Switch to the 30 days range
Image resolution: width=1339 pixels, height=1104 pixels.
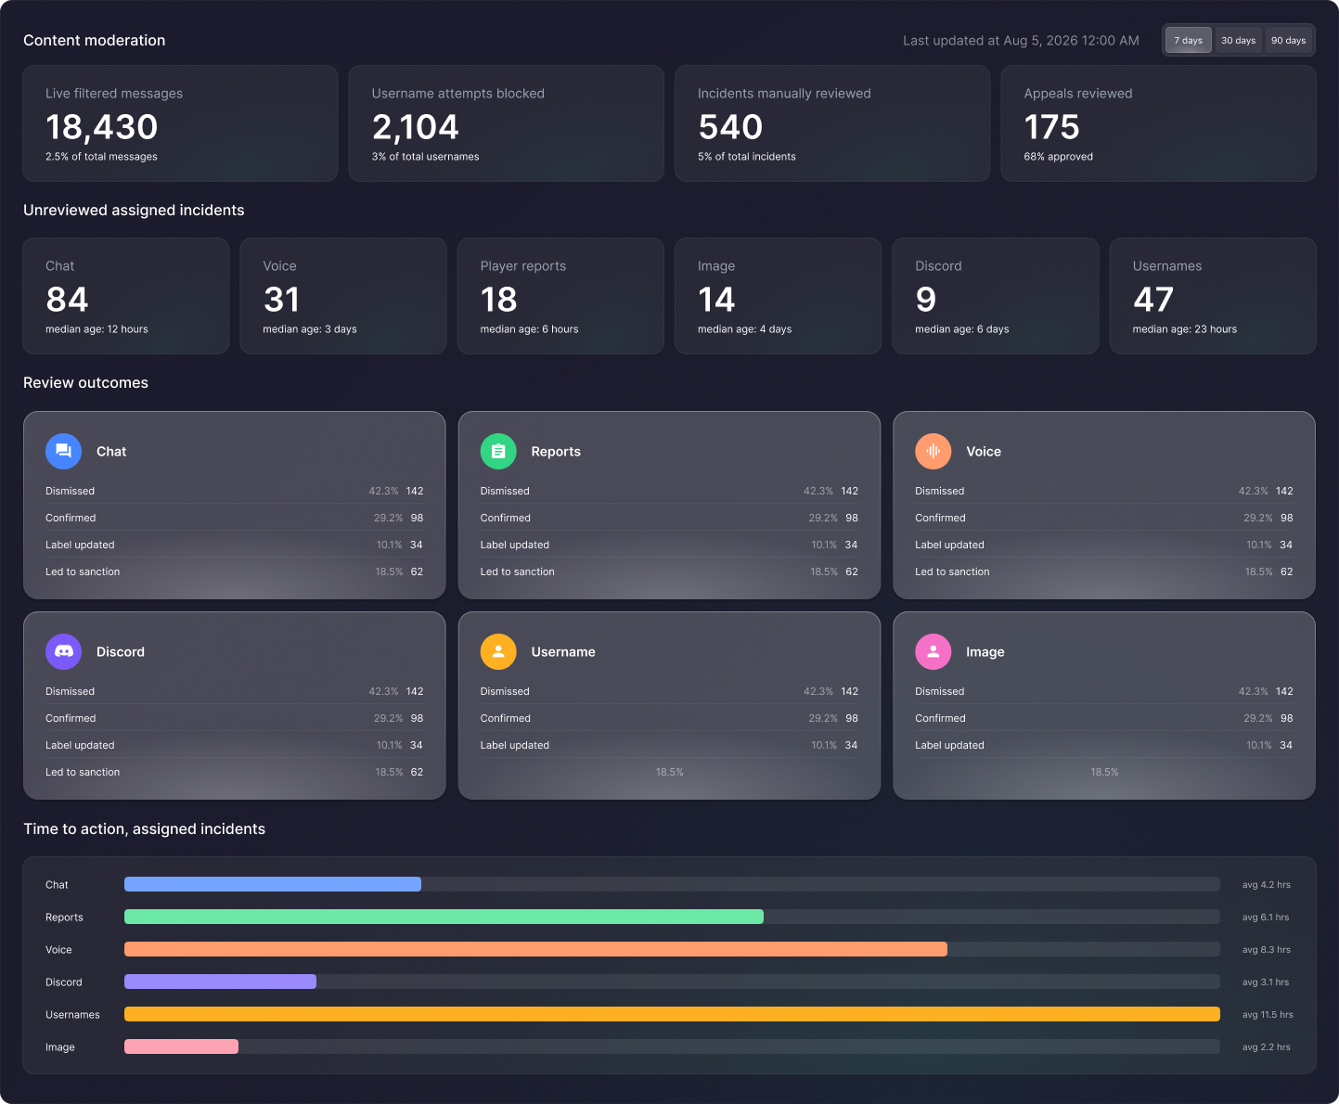[x=1239, y=40]
